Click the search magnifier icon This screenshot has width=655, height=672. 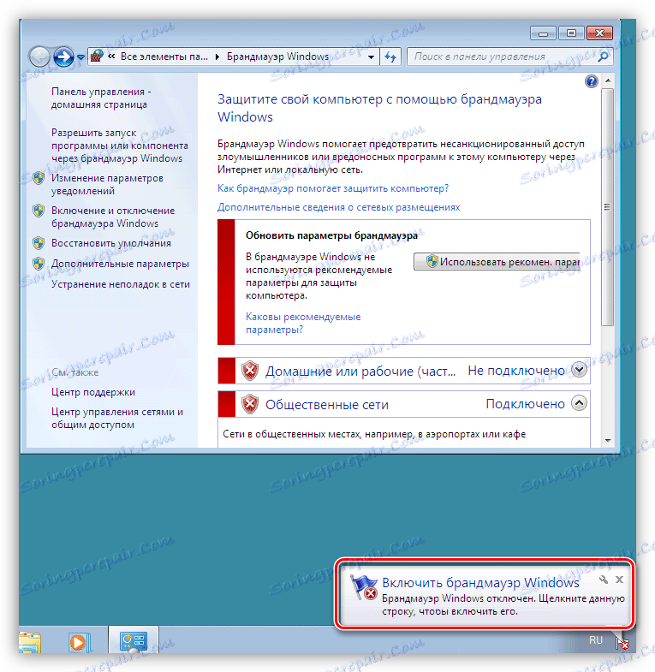coord(603,56)
